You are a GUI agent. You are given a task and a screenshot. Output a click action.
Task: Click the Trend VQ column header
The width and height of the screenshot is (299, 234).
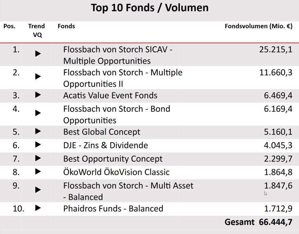(x=37, y=31)
